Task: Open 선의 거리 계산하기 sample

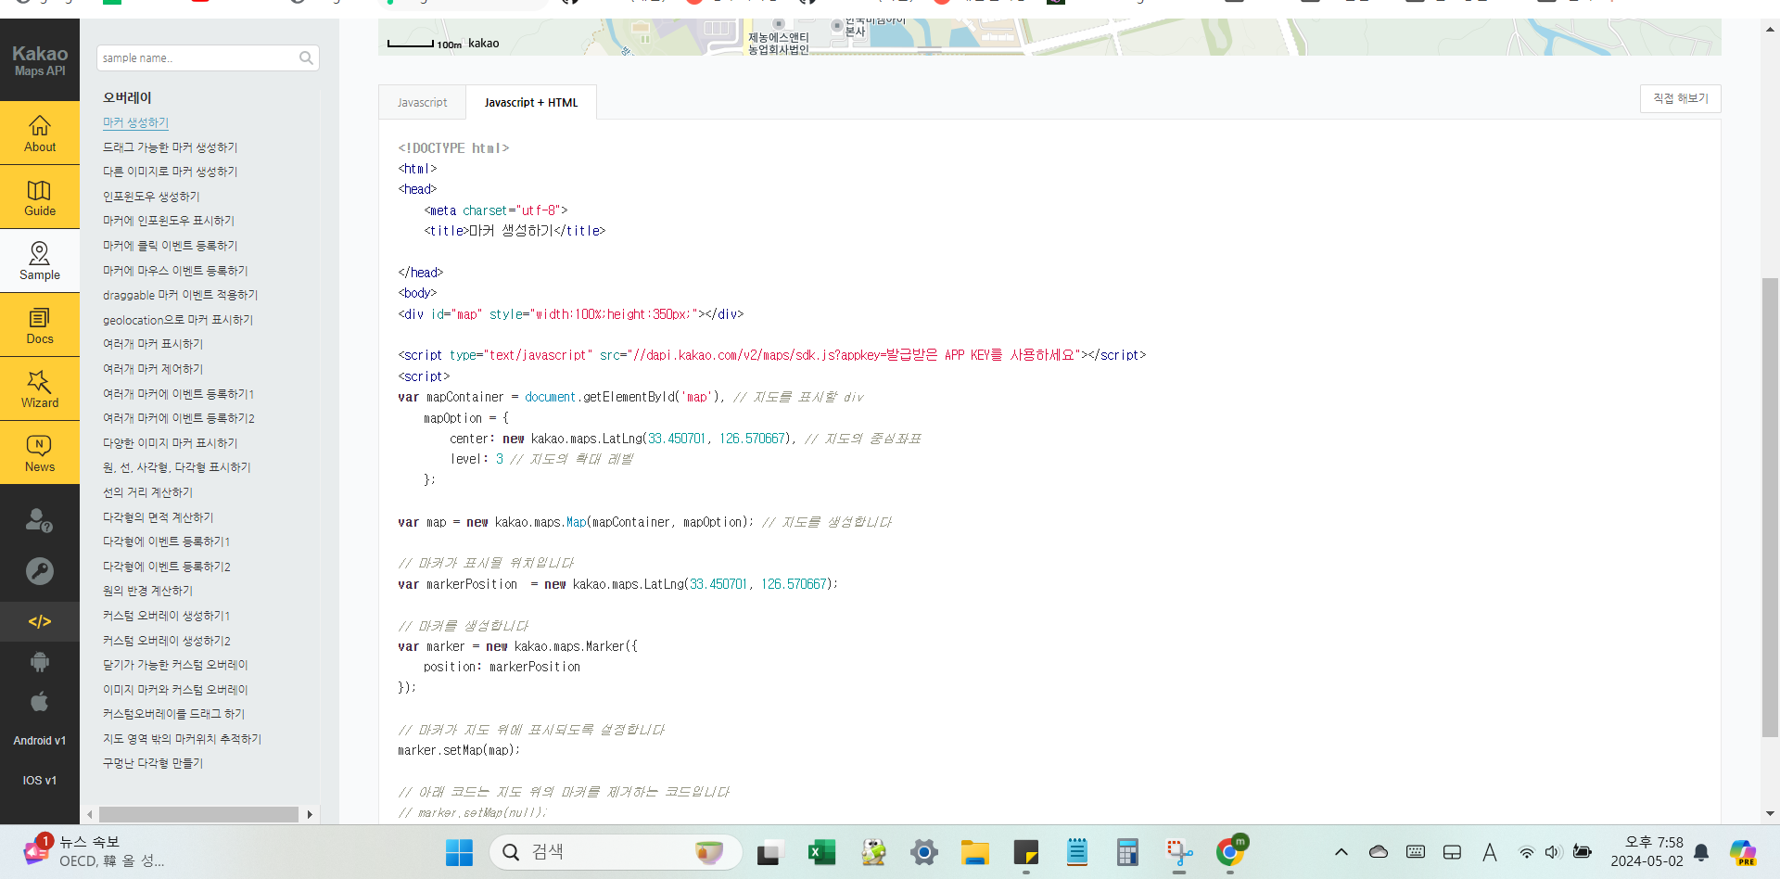Action: (147, 492)
